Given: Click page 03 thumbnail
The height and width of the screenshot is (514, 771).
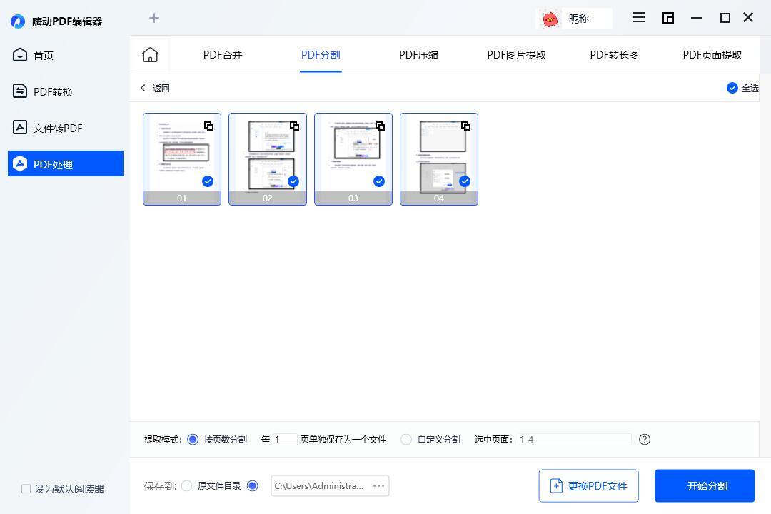Looking at the screenshot, I should pyautogui.click(x=353, y=159).
